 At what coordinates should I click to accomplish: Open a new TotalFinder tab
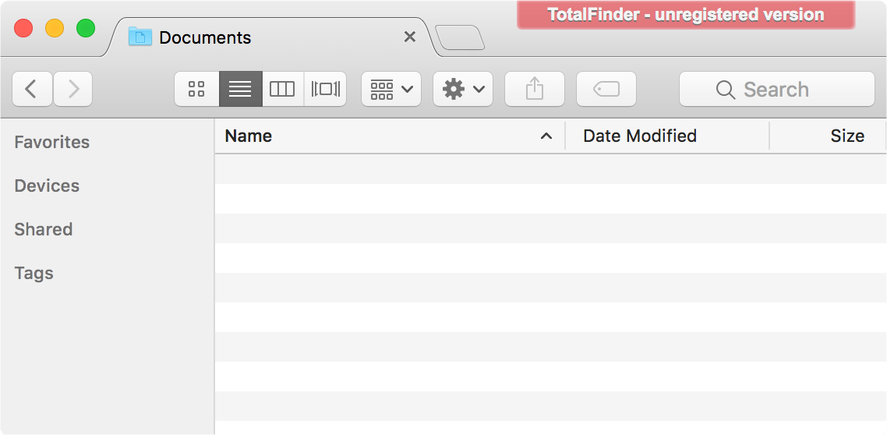point(460,37)
